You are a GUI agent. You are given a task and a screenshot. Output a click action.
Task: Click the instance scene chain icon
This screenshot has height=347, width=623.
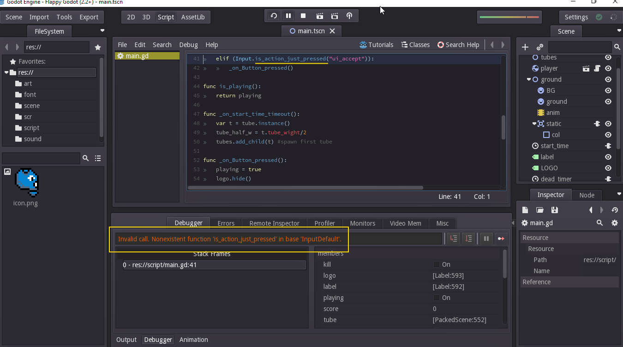pyautogui.click(x=539, y=47)
